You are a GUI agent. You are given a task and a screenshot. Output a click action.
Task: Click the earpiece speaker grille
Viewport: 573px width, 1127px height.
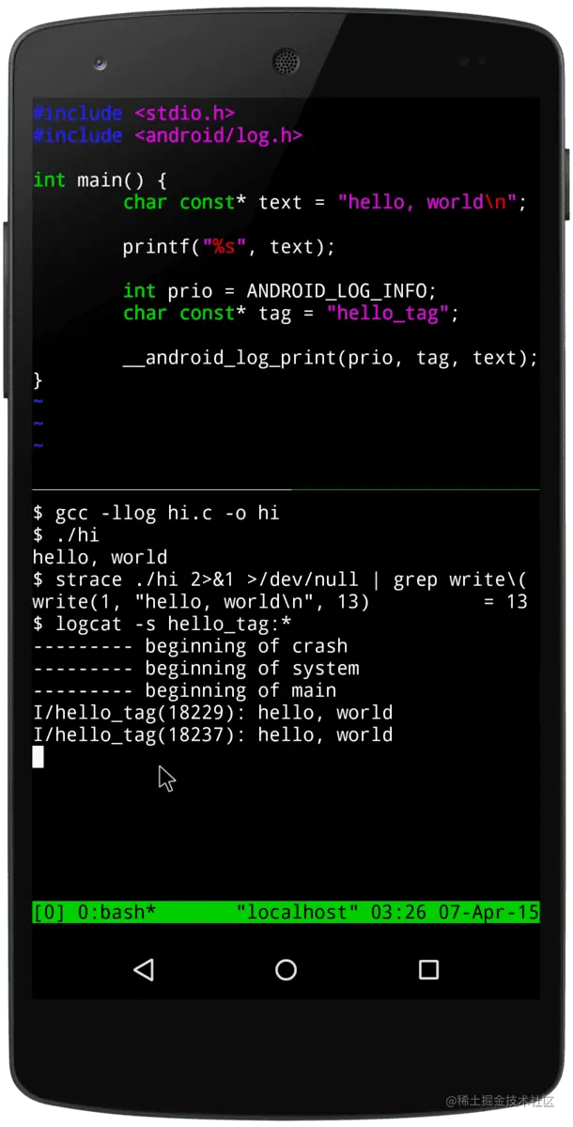pos(286,62)
